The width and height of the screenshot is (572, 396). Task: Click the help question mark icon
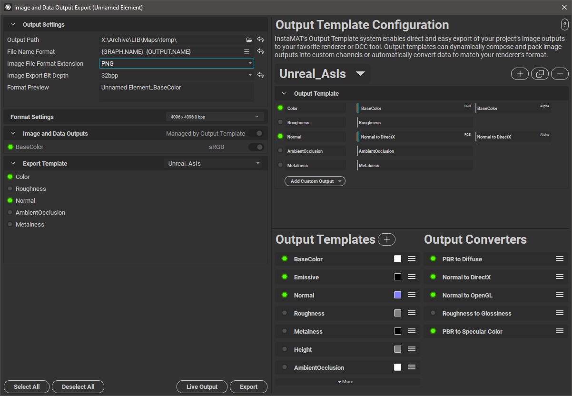[564, 25]
